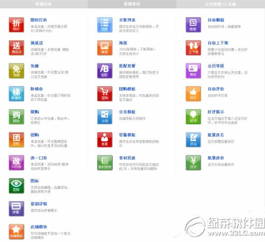
Task: Click the 店铺模块 text link
Action: pyautogui.click(x=39, y=227)
